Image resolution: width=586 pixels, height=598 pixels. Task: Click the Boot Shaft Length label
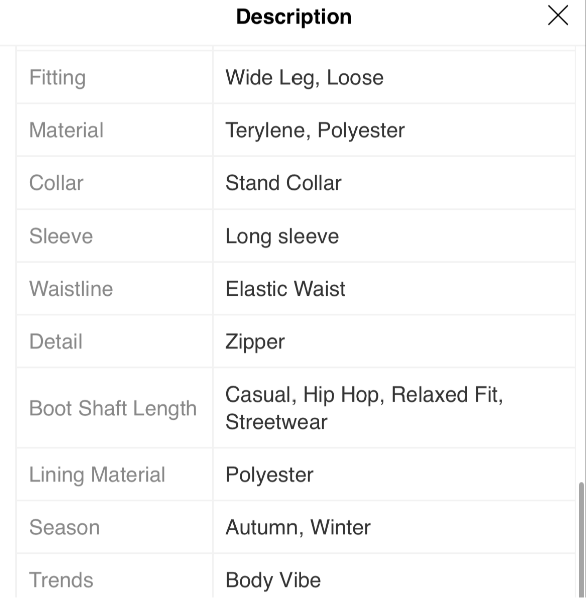(x=113, y=408)
